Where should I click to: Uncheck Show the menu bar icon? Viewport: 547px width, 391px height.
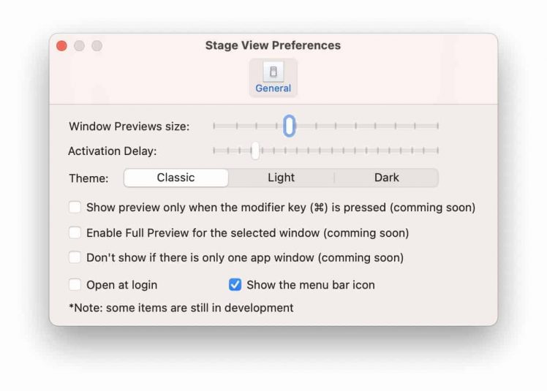pyautogui.click(x=235, y=285)
